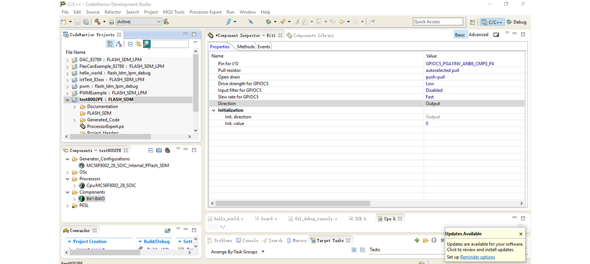Click the inspector view layout icon beside Advanced

(x=496, y=35)
